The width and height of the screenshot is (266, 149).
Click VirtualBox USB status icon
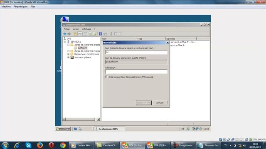[x=229, y=139]
